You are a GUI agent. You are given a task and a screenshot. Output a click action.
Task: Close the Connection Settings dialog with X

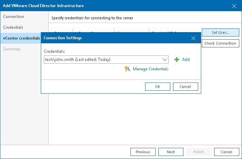point(193,38)
